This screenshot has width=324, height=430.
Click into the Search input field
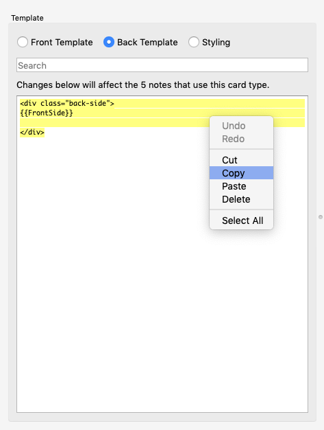pos(162,65)
